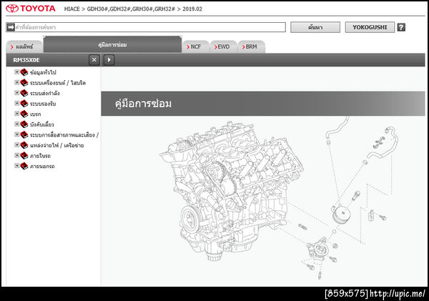Expand the ระบบส่งกำลัง tree node
The height and width of the screenshot is (301, 429).
[16, 92]
